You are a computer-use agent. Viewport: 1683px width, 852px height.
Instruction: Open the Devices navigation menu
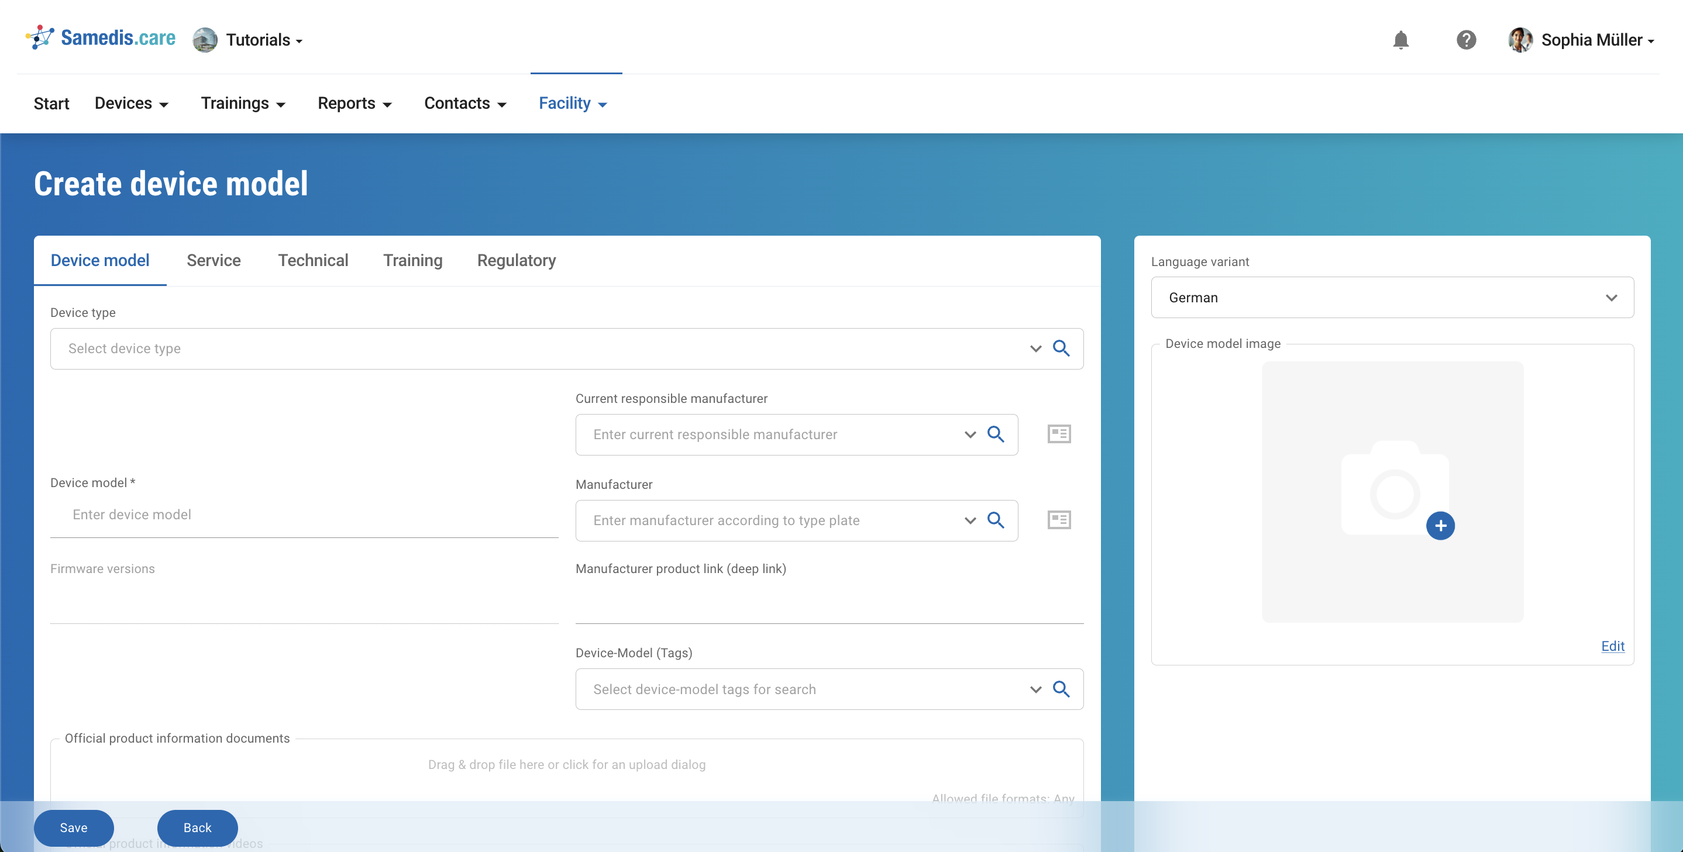[131, 103]
